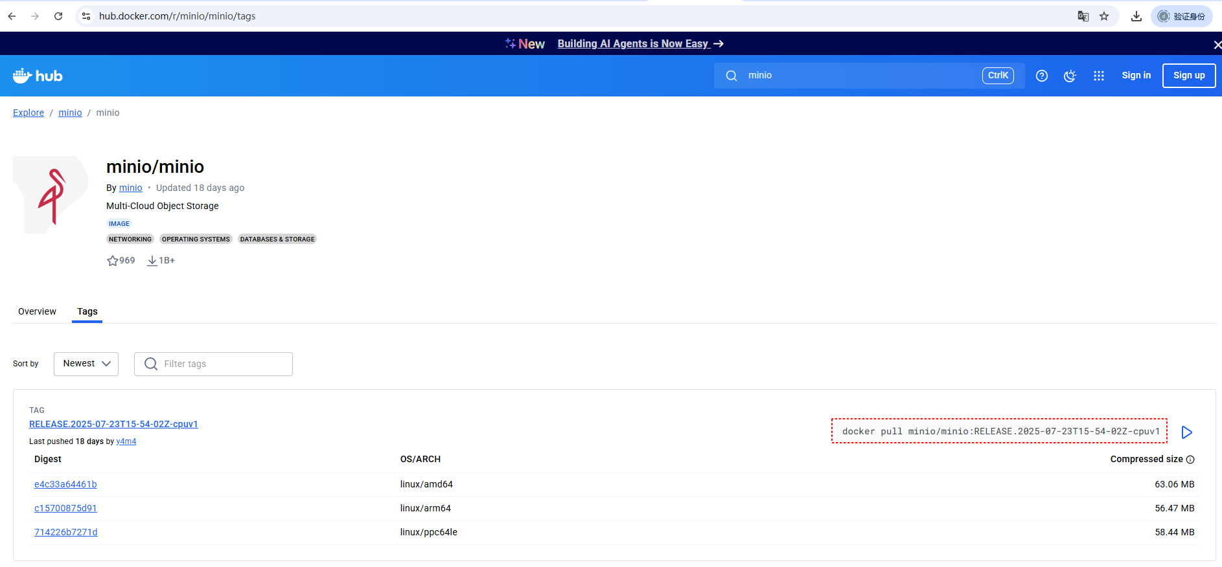1222x567 pixels.
Task: Click the CtrlK shortcut badge
Action: click(x=998, y=76)
